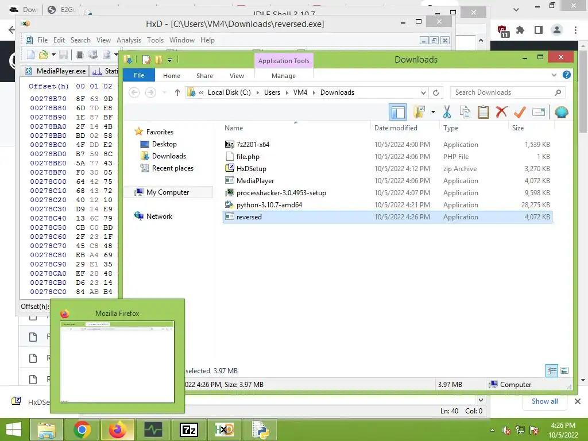The height and width of the screenshot is (441, 588).
Task: Click the Copy pages icon
Action: 465,112
